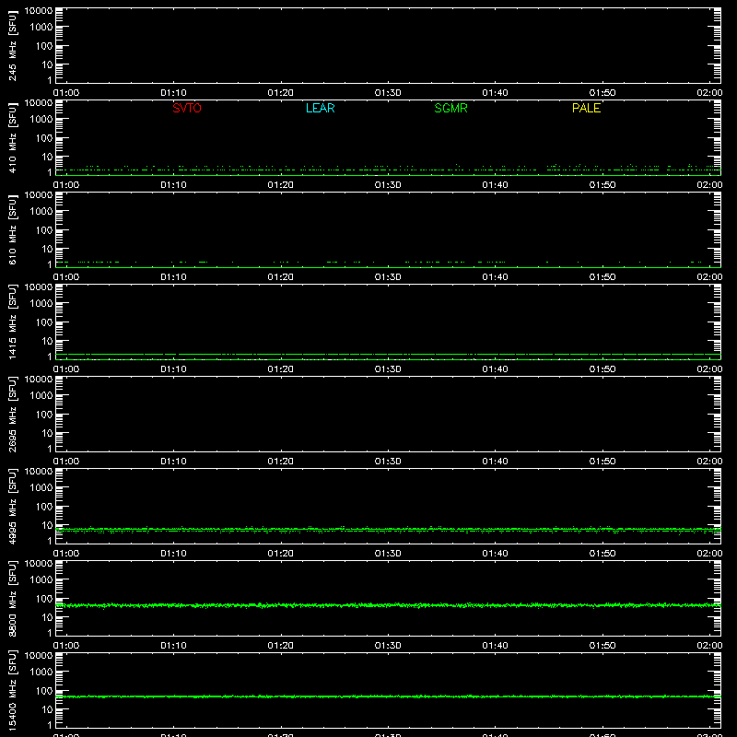Click the 10 tick label on the 8800 MHz axis
The height and width of the screenshot is (737, 737).
[x=48, y=617]
